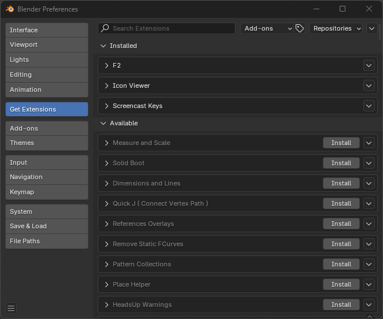
Task: Install Quick J extension
Action: [x=341, y=203]
